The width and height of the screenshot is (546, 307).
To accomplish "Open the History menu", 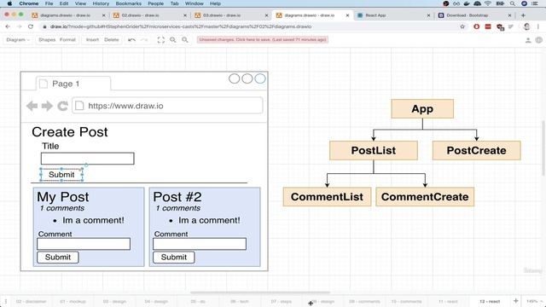I will (101, 3).
